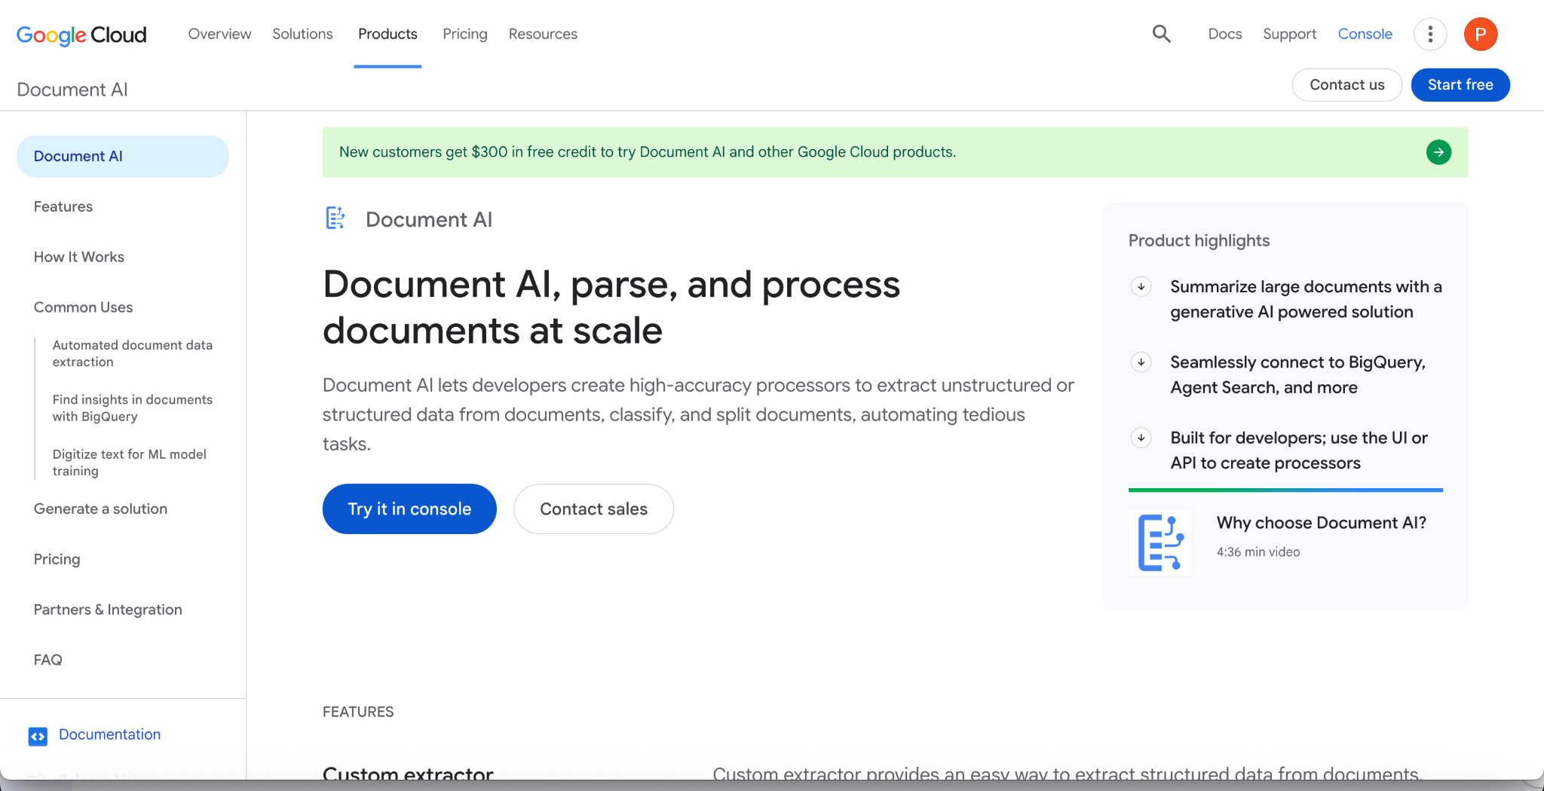Open the Console link
This screenshot has height=791, width=1544.
point(1365,34)
